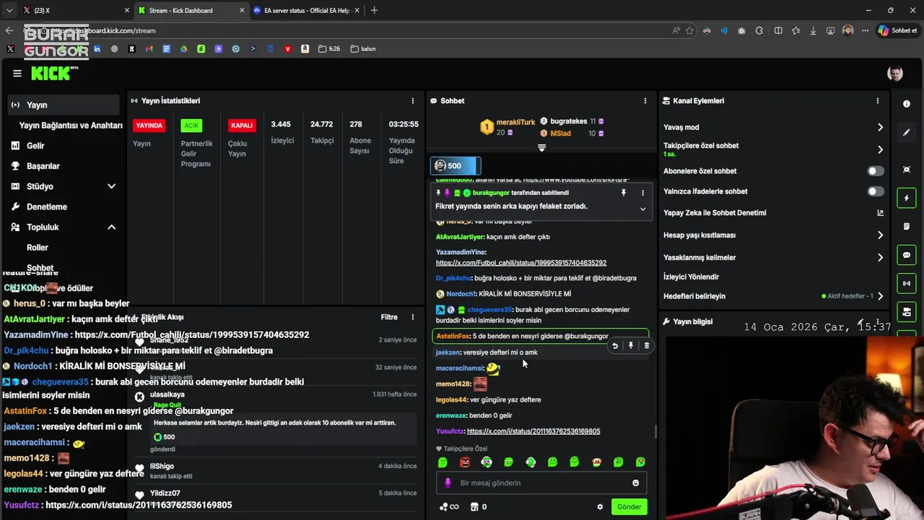Collapse the top gifters leaderboard arrow
This screenshot has height=520, width=924.
click(x=541, y=148)
